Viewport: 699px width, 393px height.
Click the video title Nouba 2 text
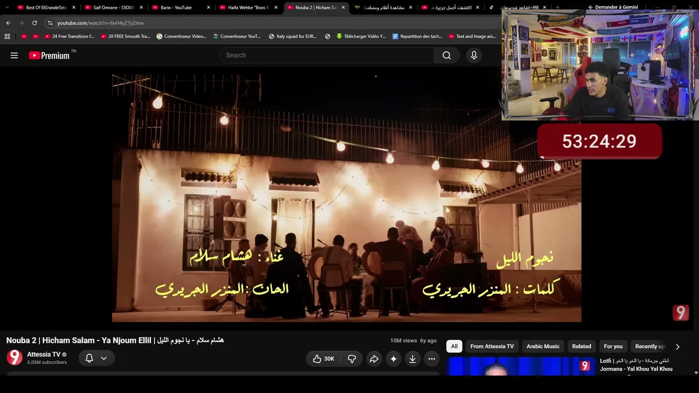click(115, 341)
